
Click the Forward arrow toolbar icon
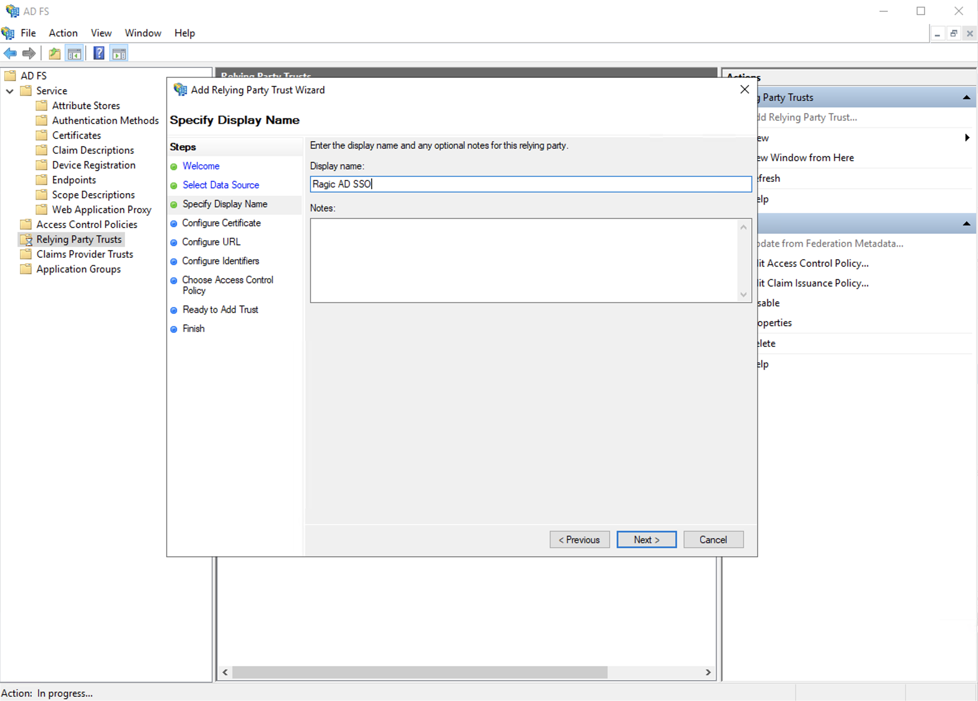click(x=29, y=53)
